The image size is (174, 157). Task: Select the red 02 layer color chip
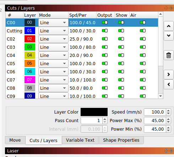coord(30,39)
